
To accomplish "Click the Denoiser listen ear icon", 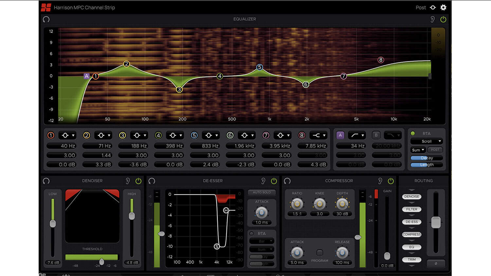I will coord(128,181).
